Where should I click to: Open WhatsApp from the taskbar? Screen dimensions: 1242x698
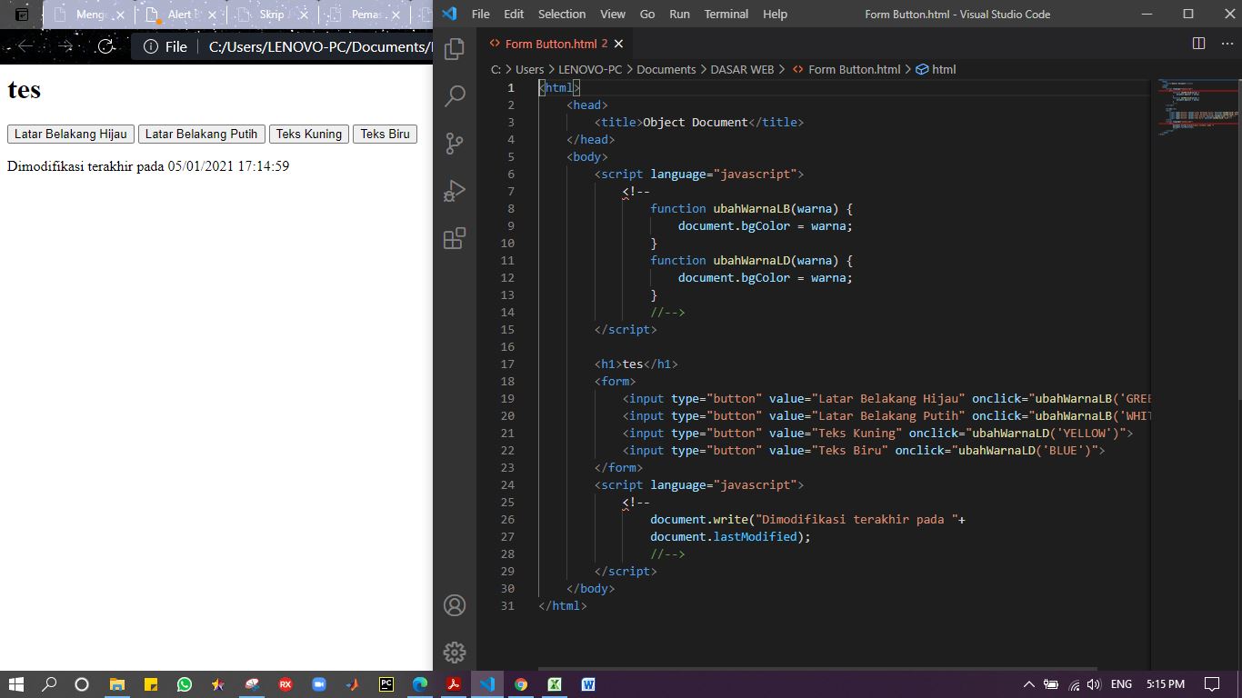point(185,684)
